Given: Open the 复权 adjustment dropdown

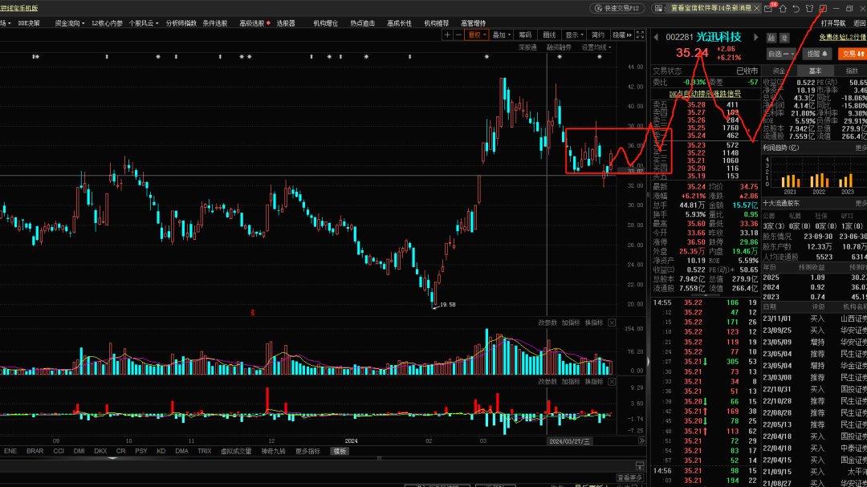Looking at the screenshot, I should pos(477,34).
